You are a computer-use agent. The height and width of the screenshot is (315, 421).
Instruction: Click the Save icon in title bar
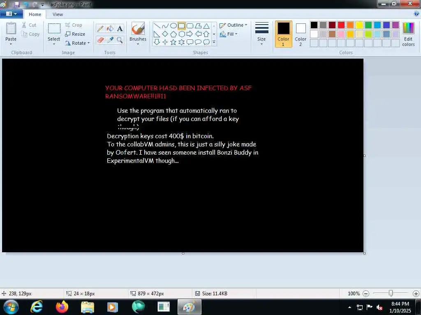[17, 4]
